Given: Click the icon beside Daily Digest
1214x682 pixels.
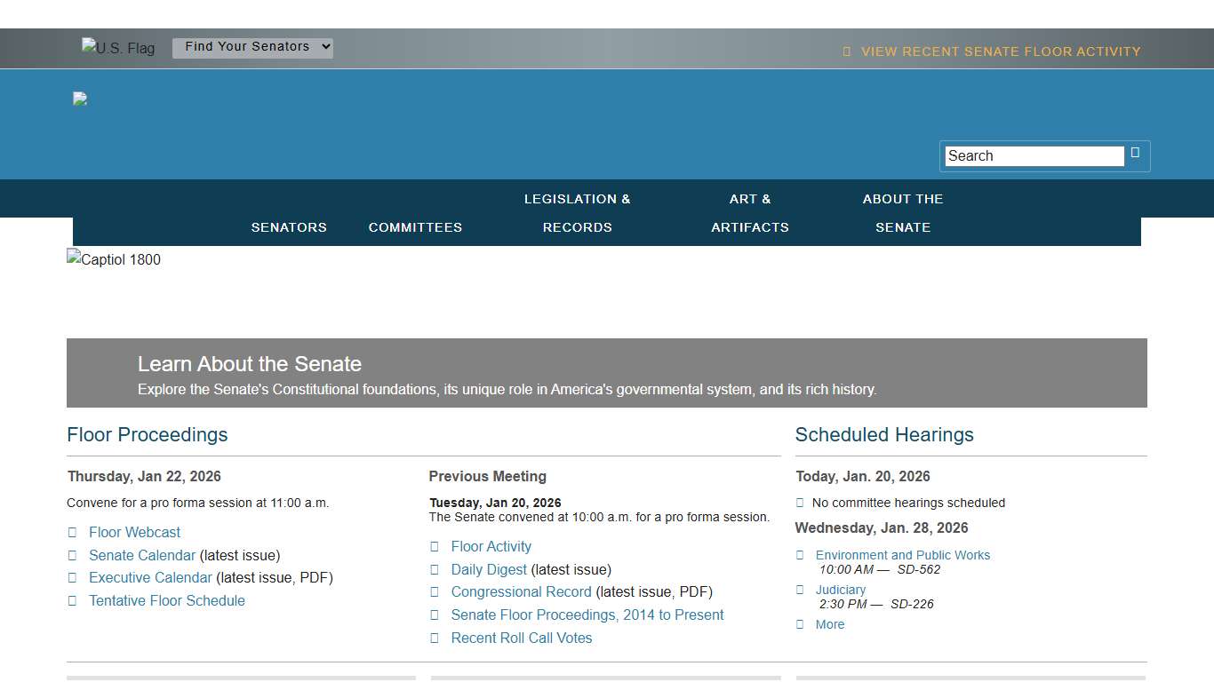Looking at the screenshot, I should click(x=435, y=569).
